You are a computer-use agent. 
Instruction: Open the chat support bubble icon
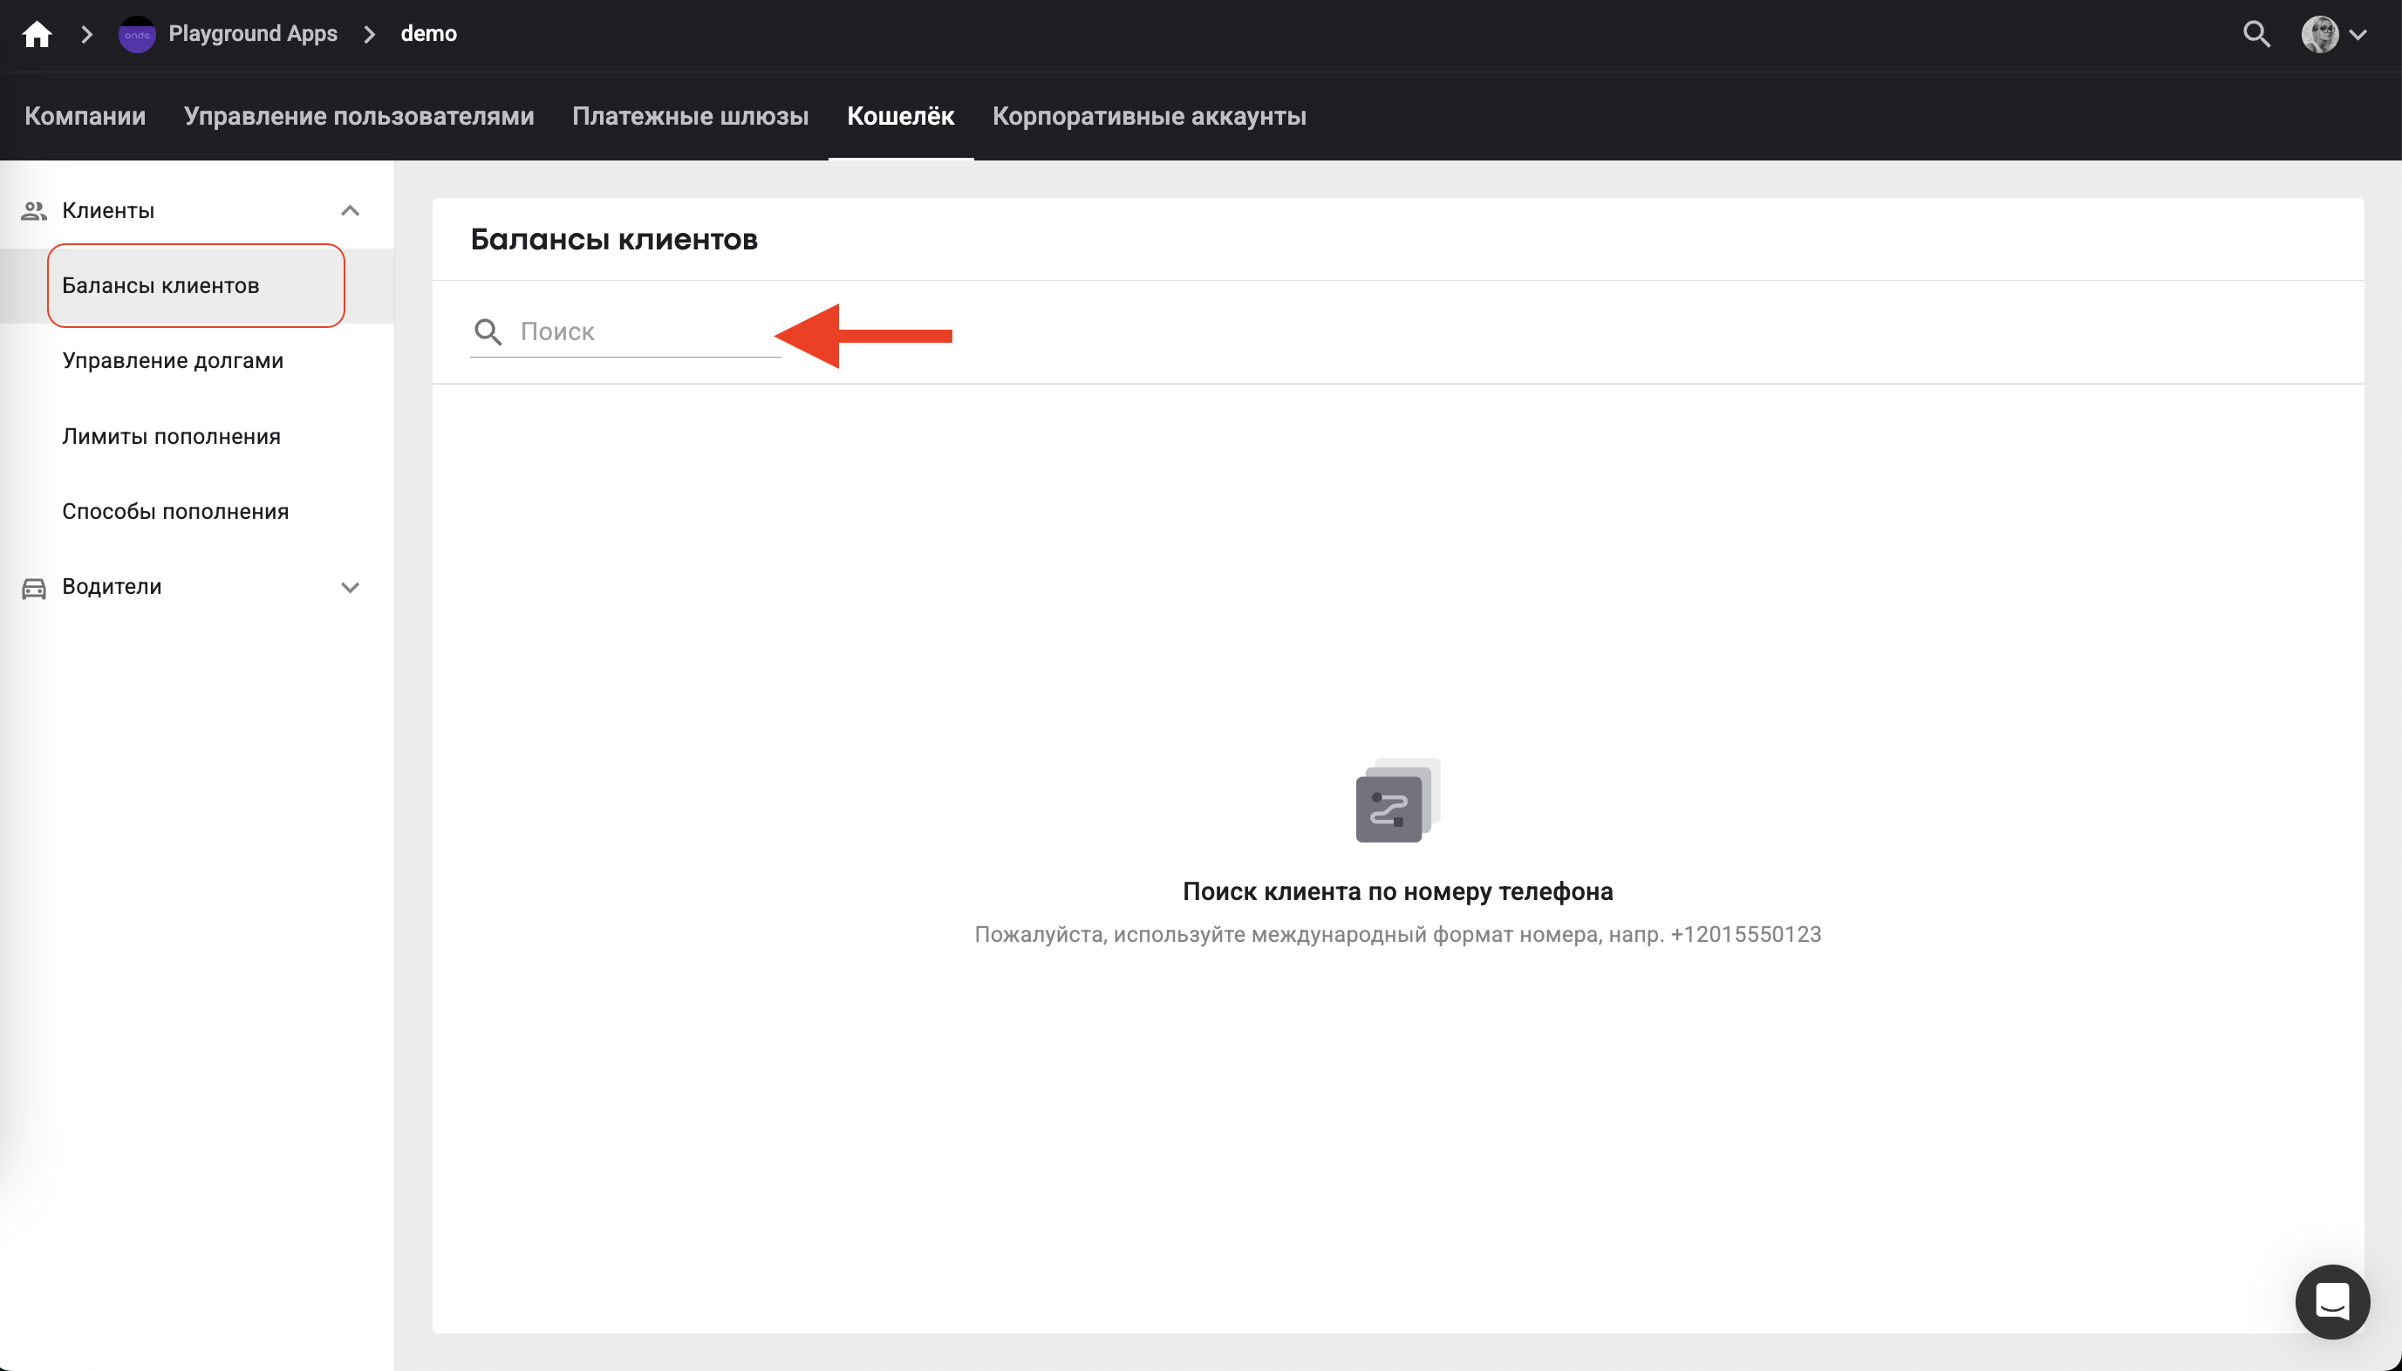(x=2331, y=1301)
